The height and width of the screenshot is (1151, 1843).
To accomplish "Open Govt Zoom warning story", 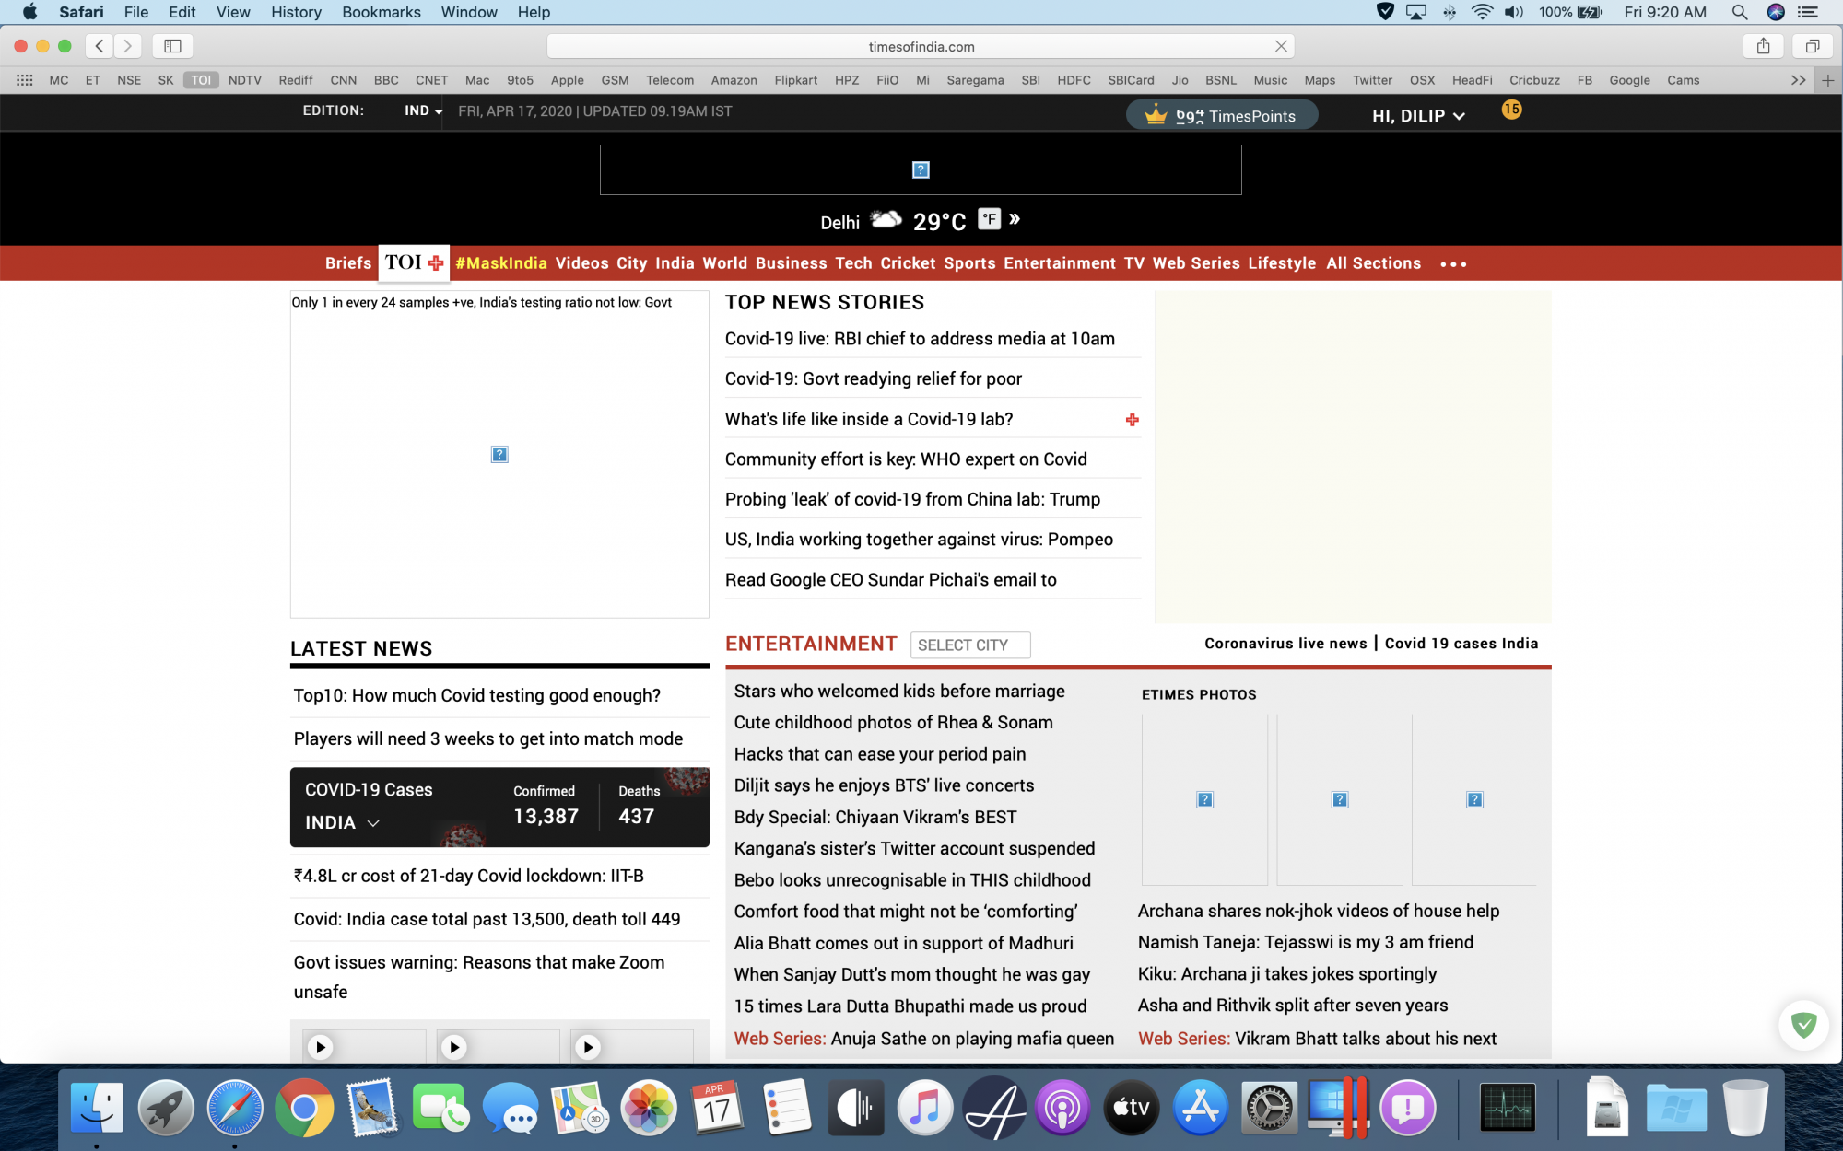I will [479, 977].
